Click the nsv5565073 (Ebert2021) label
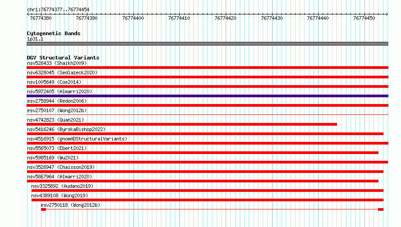The image size is (401, 227). 57,148
